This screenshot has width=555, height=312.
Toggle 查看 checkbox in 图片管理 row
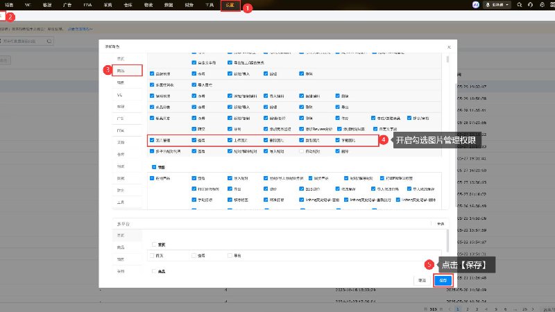click(x=194, y=140)
